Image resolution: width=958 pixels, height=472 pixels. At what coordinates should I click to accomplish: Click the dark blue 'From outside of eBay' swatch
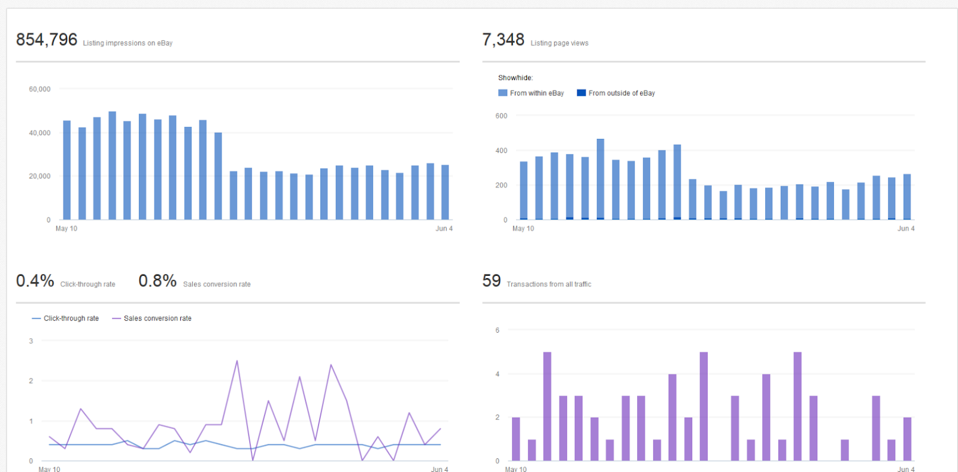581,93
